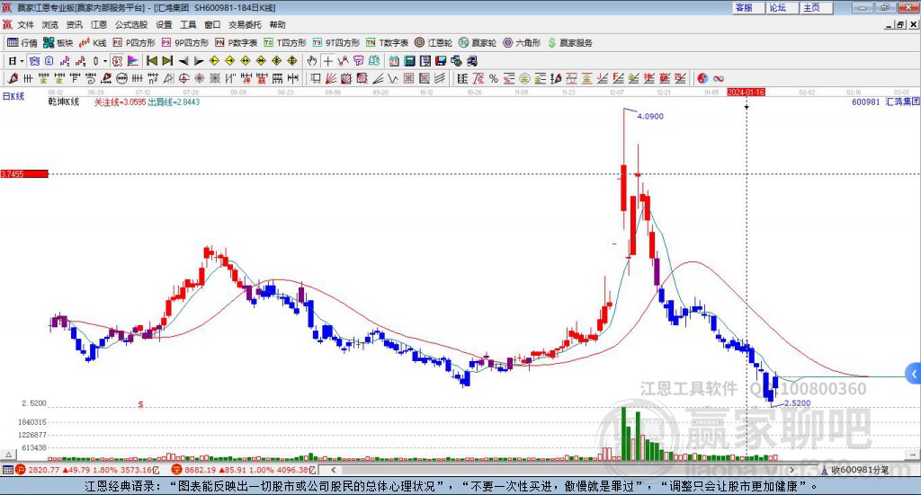
Task: Expand the candlestick style dropdown arrow
Action: [105, 60]
